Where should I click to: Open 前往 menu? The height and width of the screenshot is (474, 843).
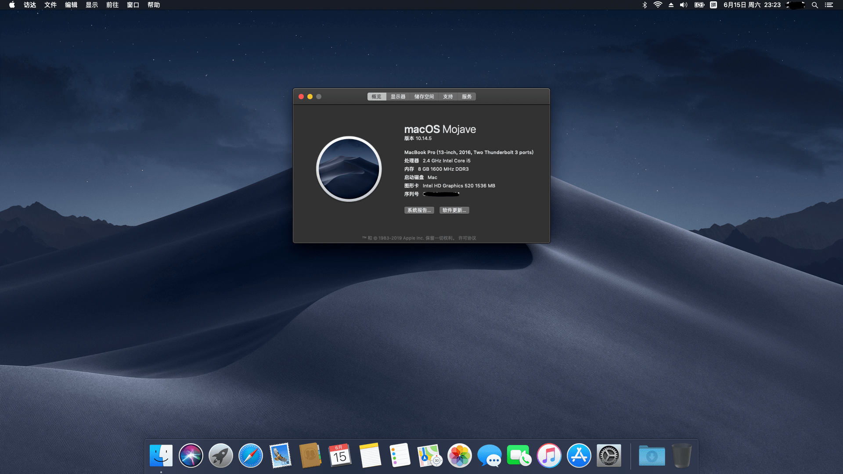click(112, 5)
